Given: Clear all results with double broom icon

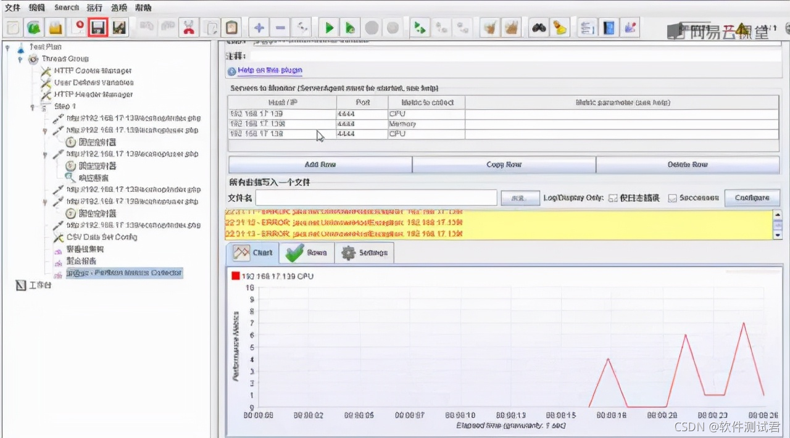Looking at the screenshot, I should click(511, 27).
